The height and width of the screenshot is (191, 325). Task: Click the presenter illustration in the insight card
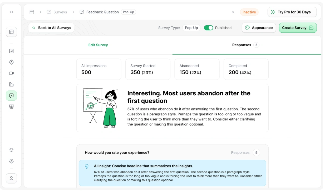coord(101,108)
